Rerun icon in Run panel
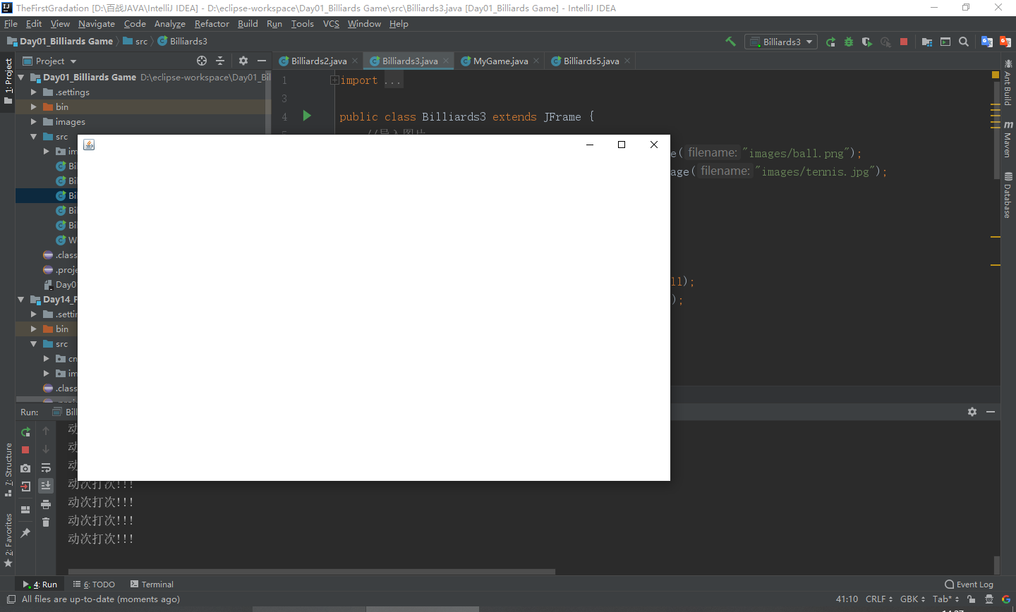Image resolution: width=1016 pixels, height=612 pixels. [25, 432]
